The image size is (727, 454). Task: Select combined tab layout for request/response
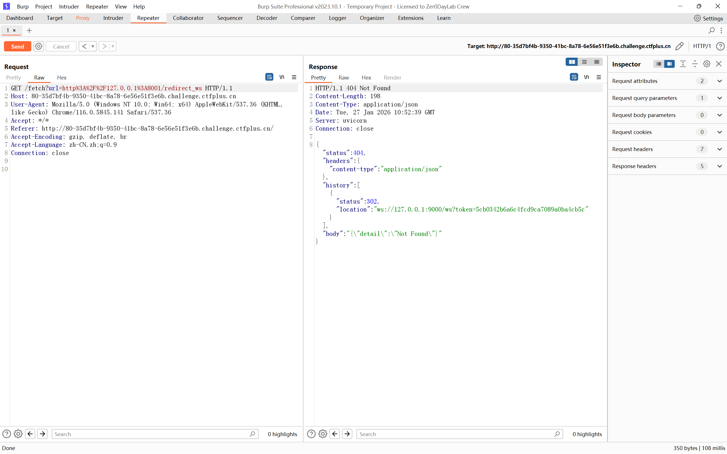pos(597,62)
